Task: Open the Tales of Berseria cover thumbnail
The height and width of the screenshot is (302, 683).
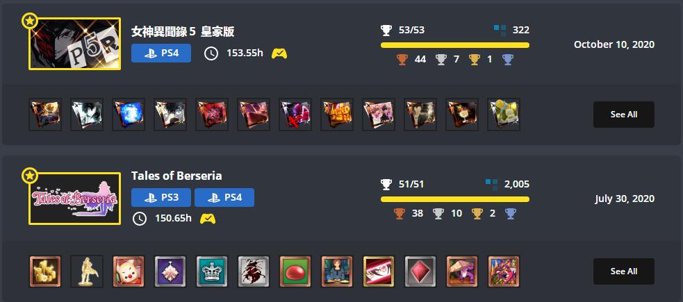Action: click(74, 199)
